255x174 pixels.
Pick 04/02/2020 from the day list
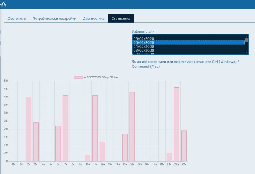143,47
